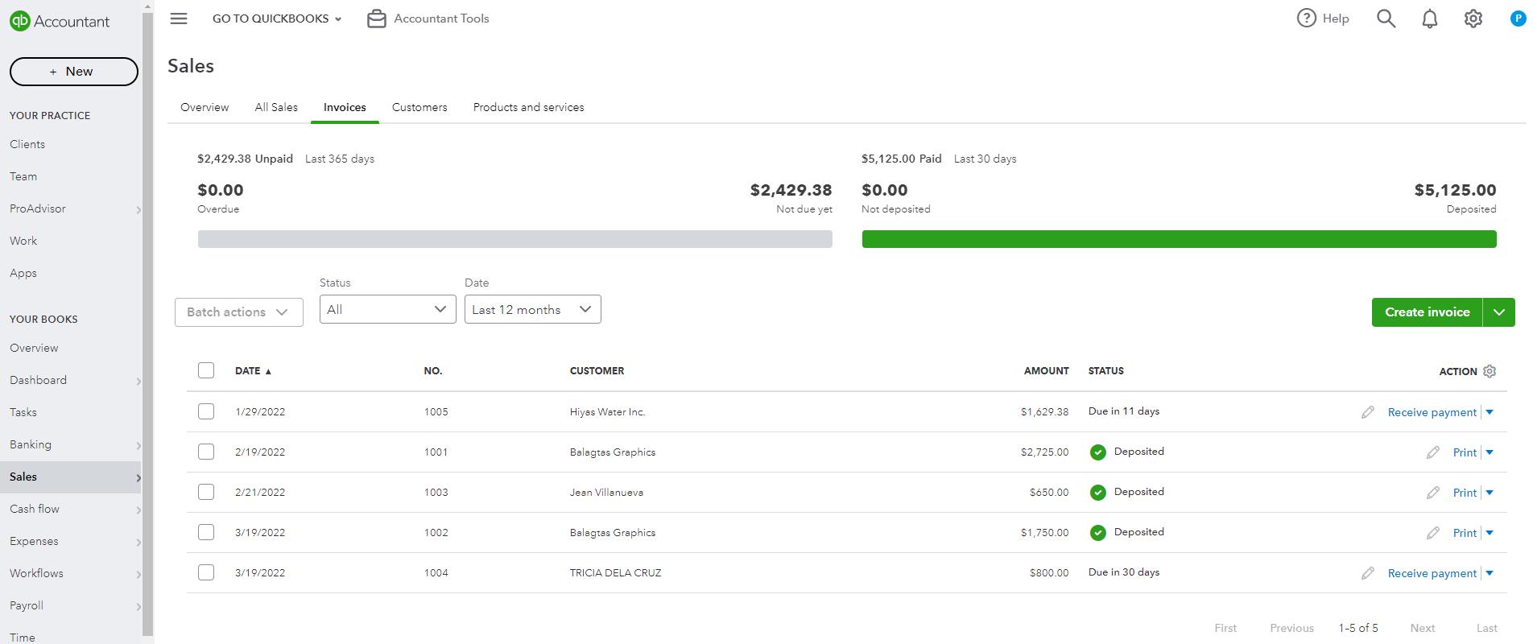1533x644 pixels.
Task: Select the TRICIA DELA CRUZ invoice checkbox
Action: pos(206,572)
